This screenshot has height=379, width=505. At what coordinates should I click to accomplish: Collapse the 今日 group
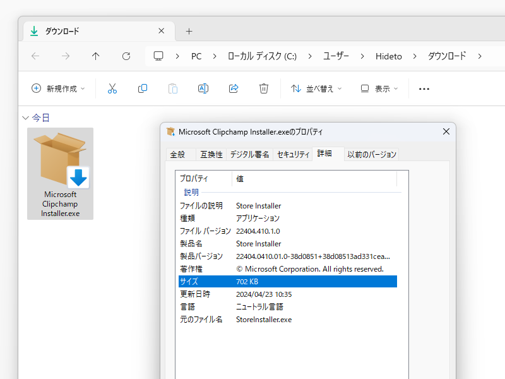[25, 117]
